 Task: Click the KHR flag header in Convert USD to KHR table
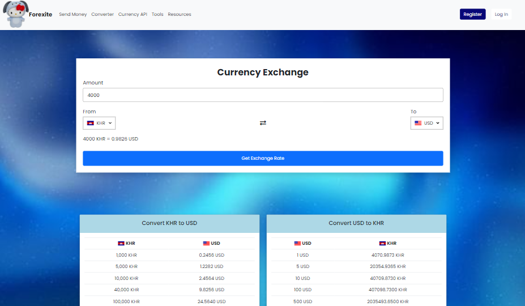pos(382,243)
